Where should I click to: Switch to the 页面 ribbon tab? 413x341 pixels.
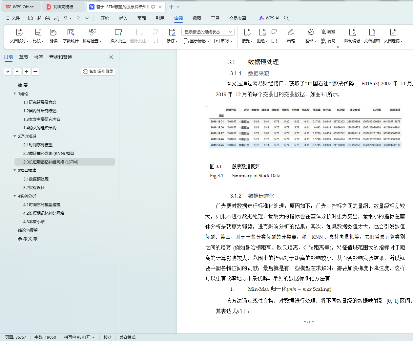(142, 18)
